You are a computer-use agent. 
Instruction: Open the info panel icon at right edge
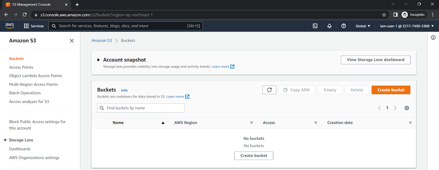(x=433, y=38)
